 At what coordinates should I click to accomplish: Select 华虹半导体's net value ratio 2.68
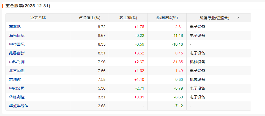(102, 106)
